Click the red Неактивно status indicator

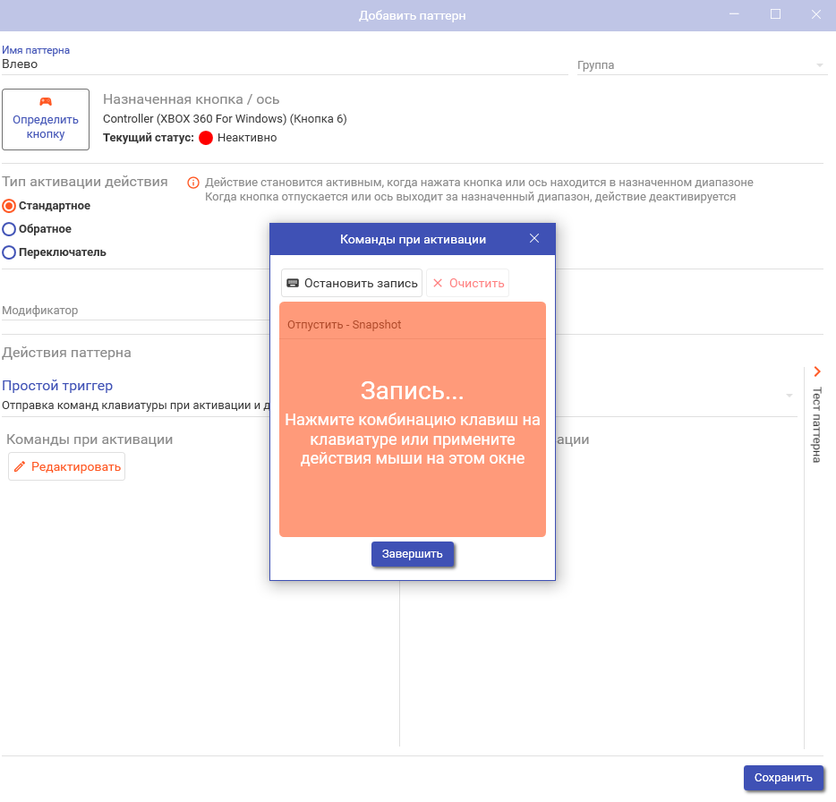click(x=206, y=138)
